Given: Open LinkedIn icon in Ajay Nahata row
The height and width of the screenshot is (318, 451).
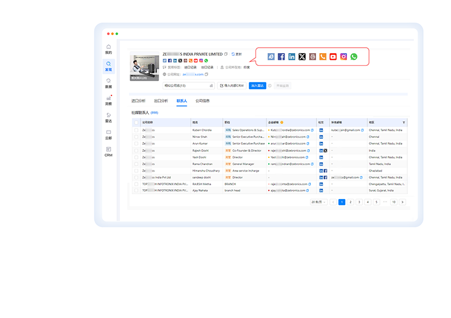Looking at the screenshot, I should 321,190.
